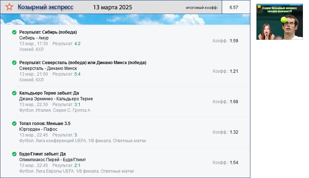This screenshot has height=178, width=309.
Task: Click green checkmark beside Сибирь (победа) result
Action: coord(14,32)
